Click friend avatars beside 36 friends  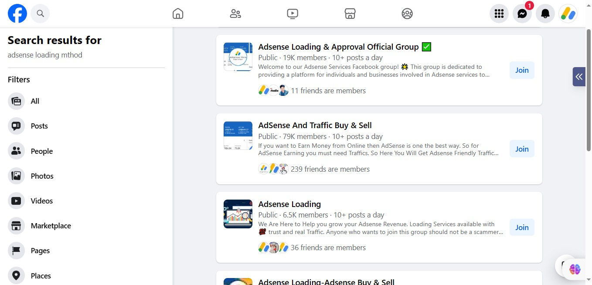coord(273,248)
